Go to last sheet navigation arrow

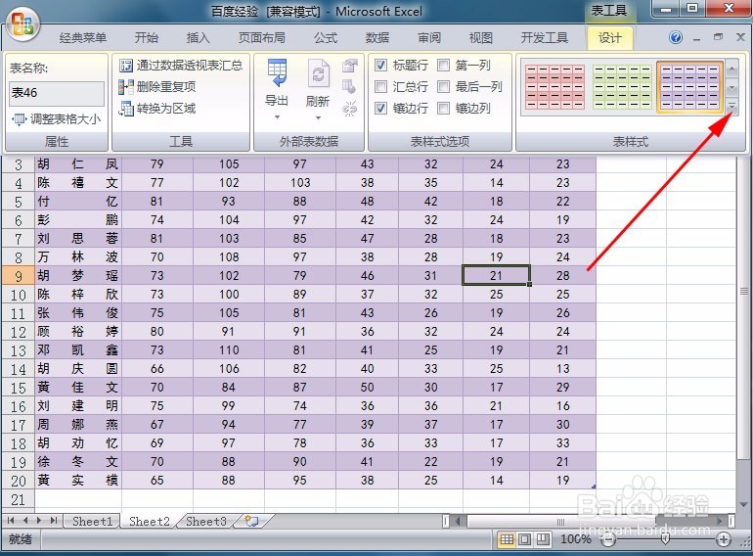[x=54, y=521]
